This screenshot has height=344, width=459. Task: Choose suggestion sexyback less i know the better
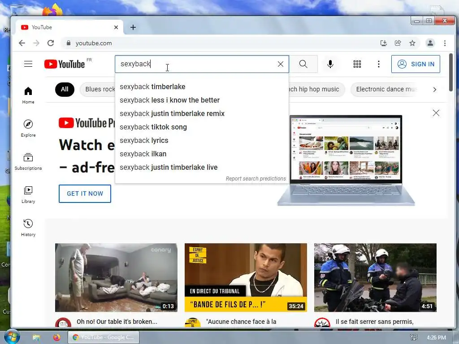tap(202, 100)
